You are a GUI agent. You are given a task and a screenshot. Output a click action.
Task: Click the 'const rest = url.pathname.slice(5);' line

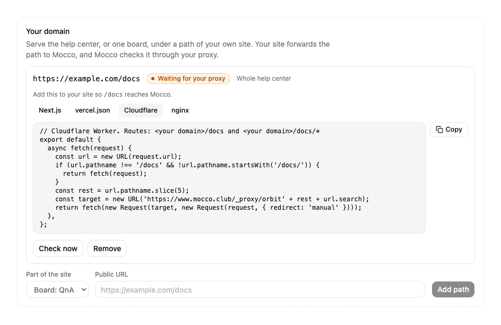pos(122,191)
